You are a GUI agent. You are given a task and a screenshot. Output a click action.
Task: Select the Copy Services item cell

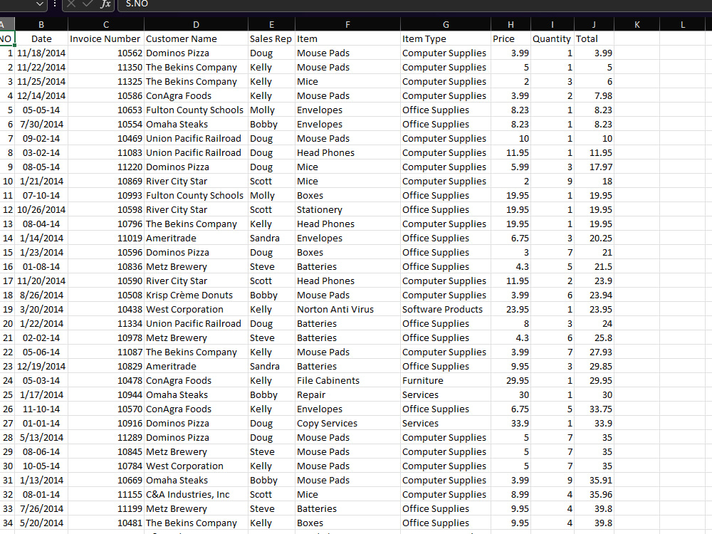pos(348,423)
